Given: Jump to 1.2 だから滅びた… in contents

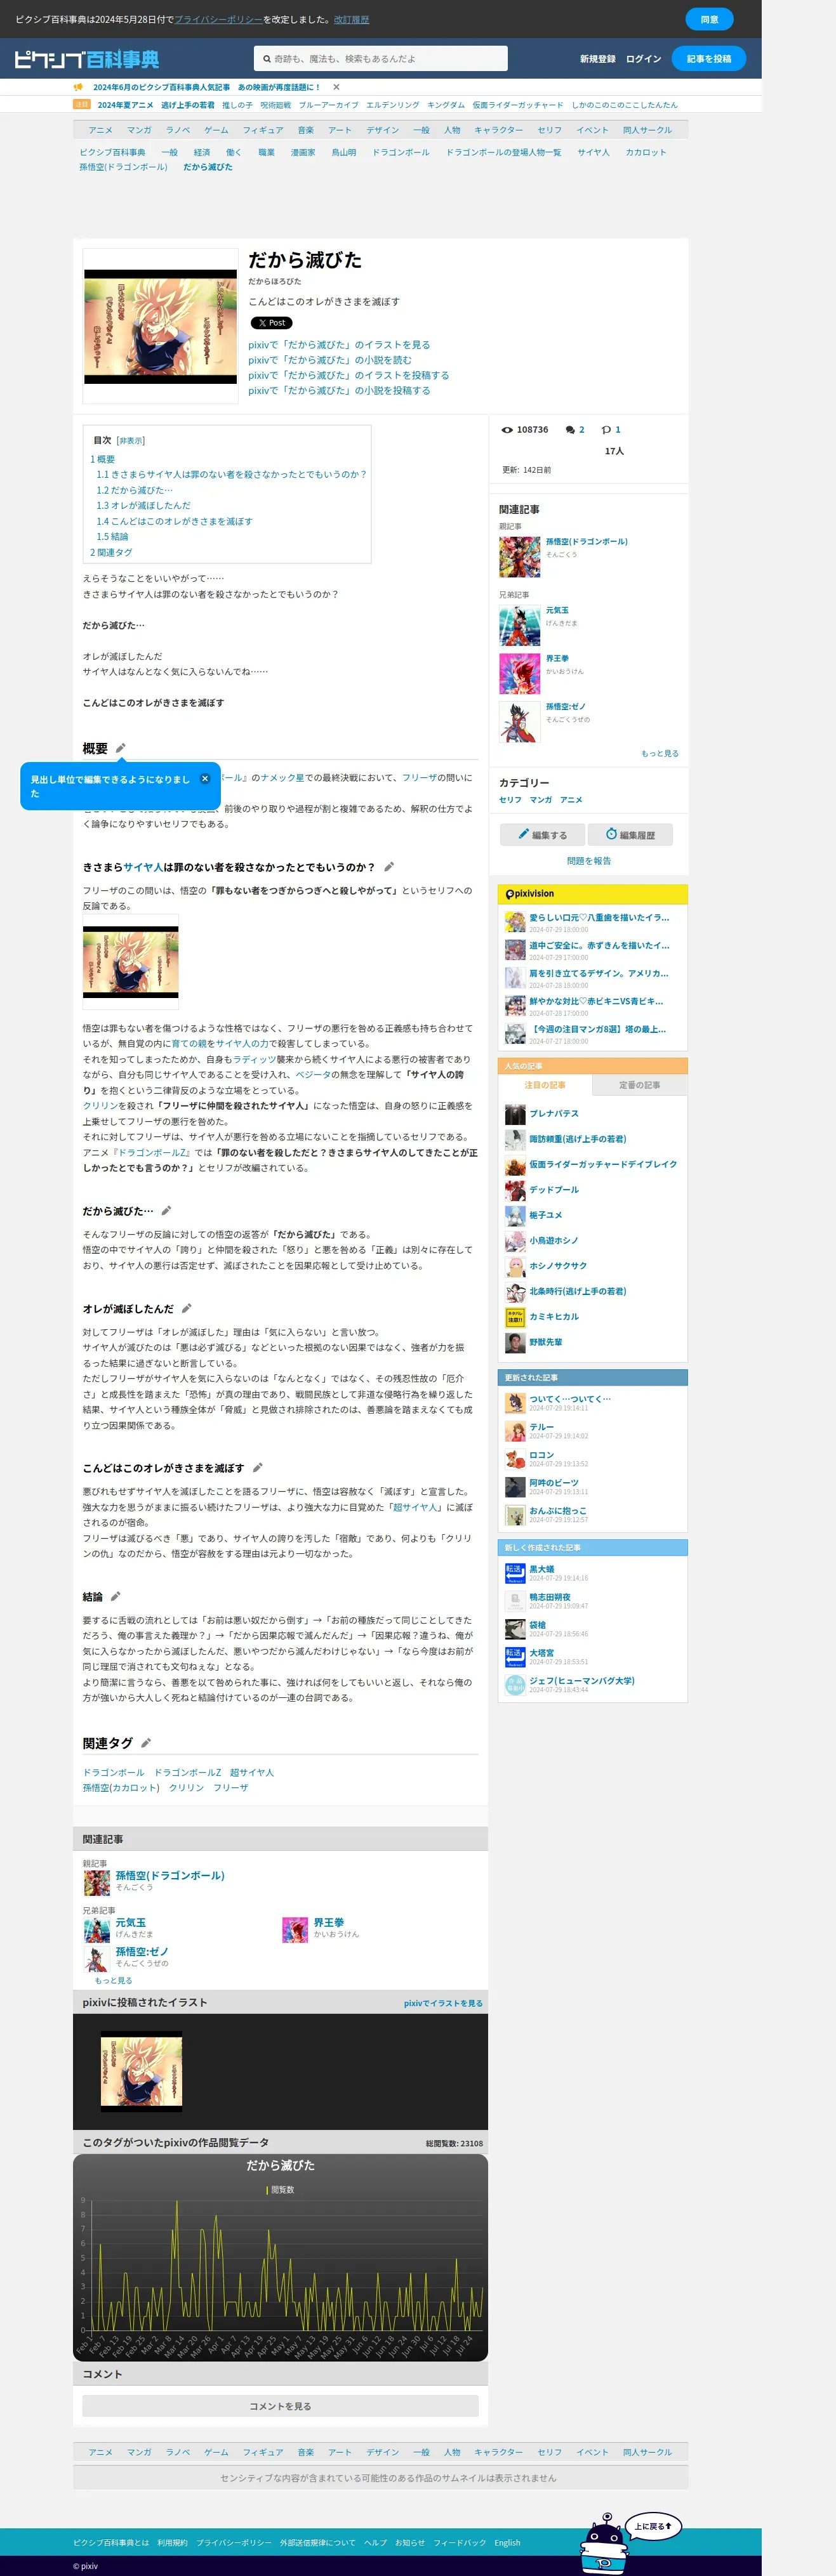Looking at the screenshot, I should [x=134, y=490].
